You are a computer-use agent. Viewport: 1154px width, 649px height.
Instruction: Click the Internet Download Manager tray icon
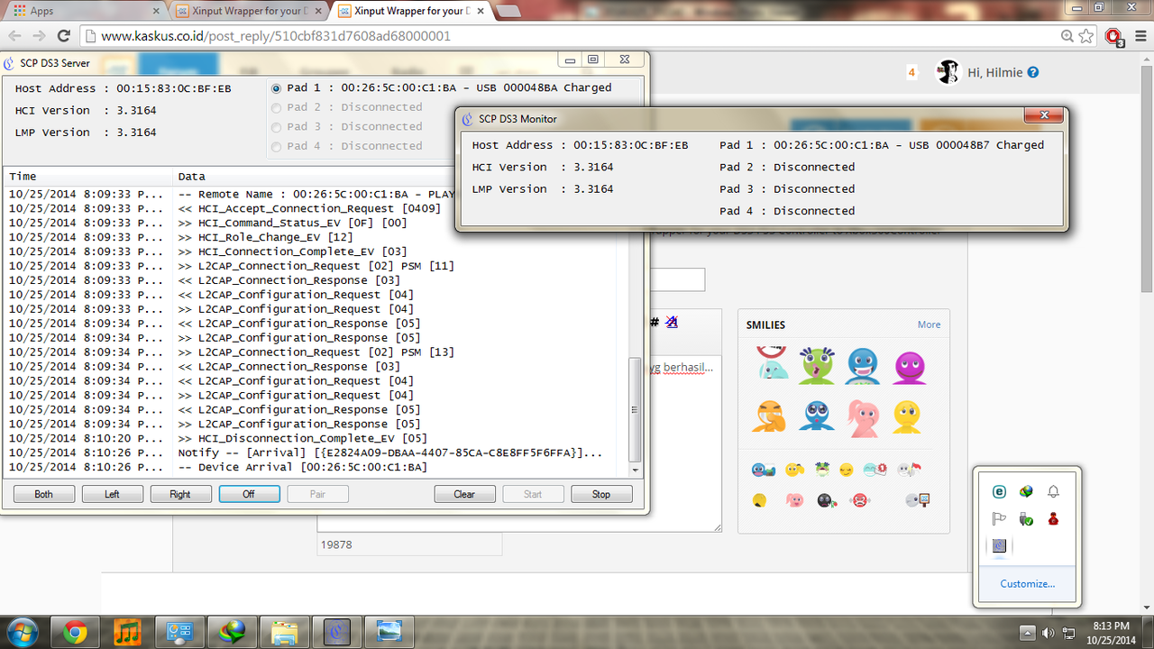tap(1026, 491)
